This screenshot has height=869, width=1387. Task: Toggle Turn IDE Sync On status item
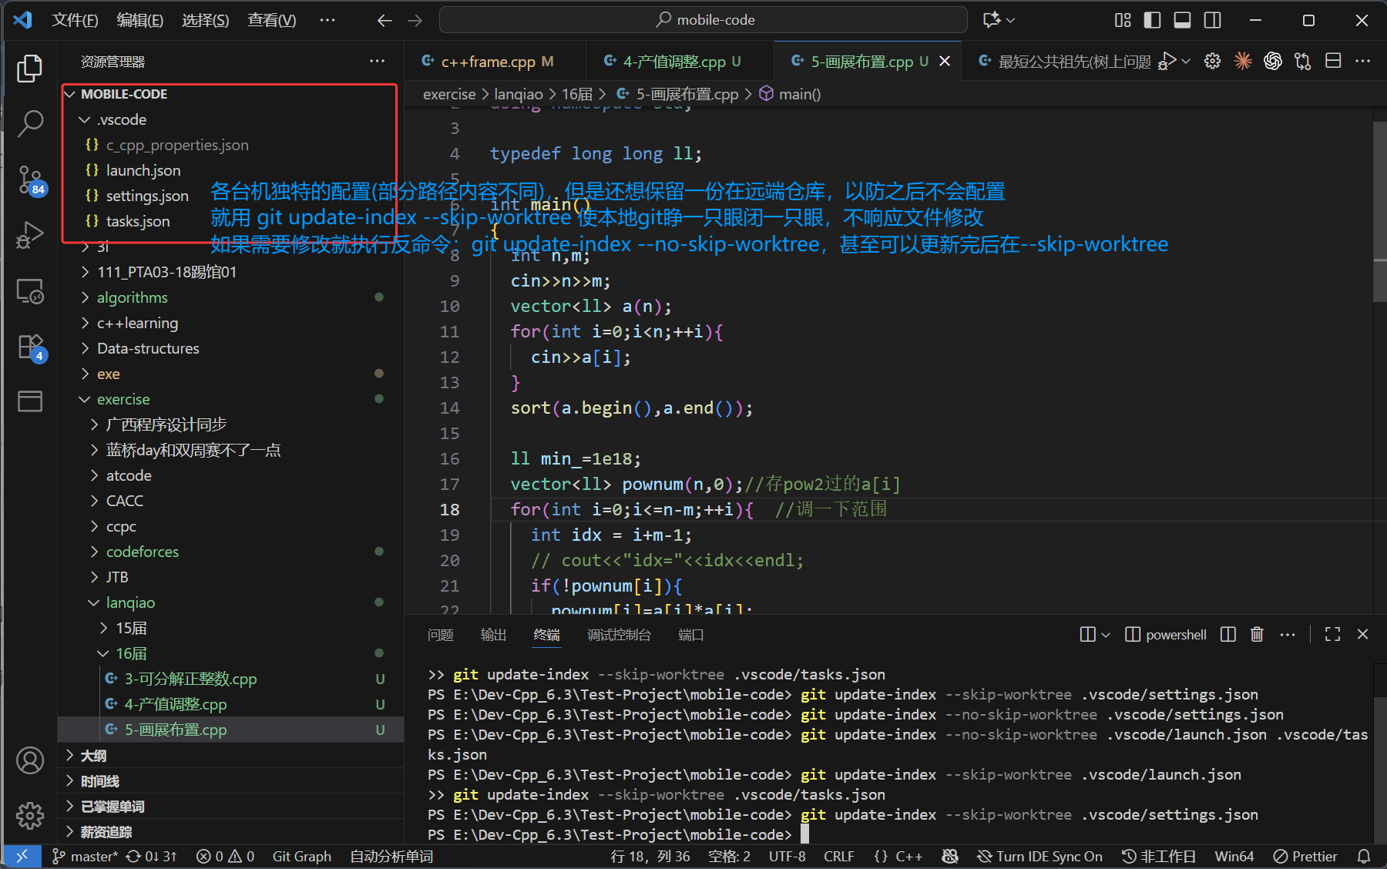[1039, 856]
